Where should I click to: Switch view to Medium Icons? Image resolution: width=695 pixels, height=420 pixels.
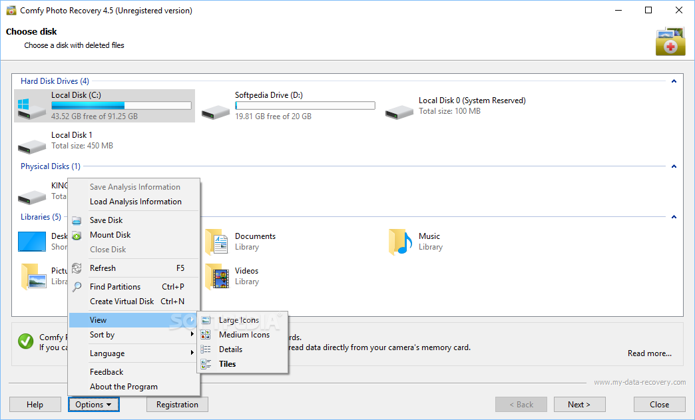pos(243,335)
